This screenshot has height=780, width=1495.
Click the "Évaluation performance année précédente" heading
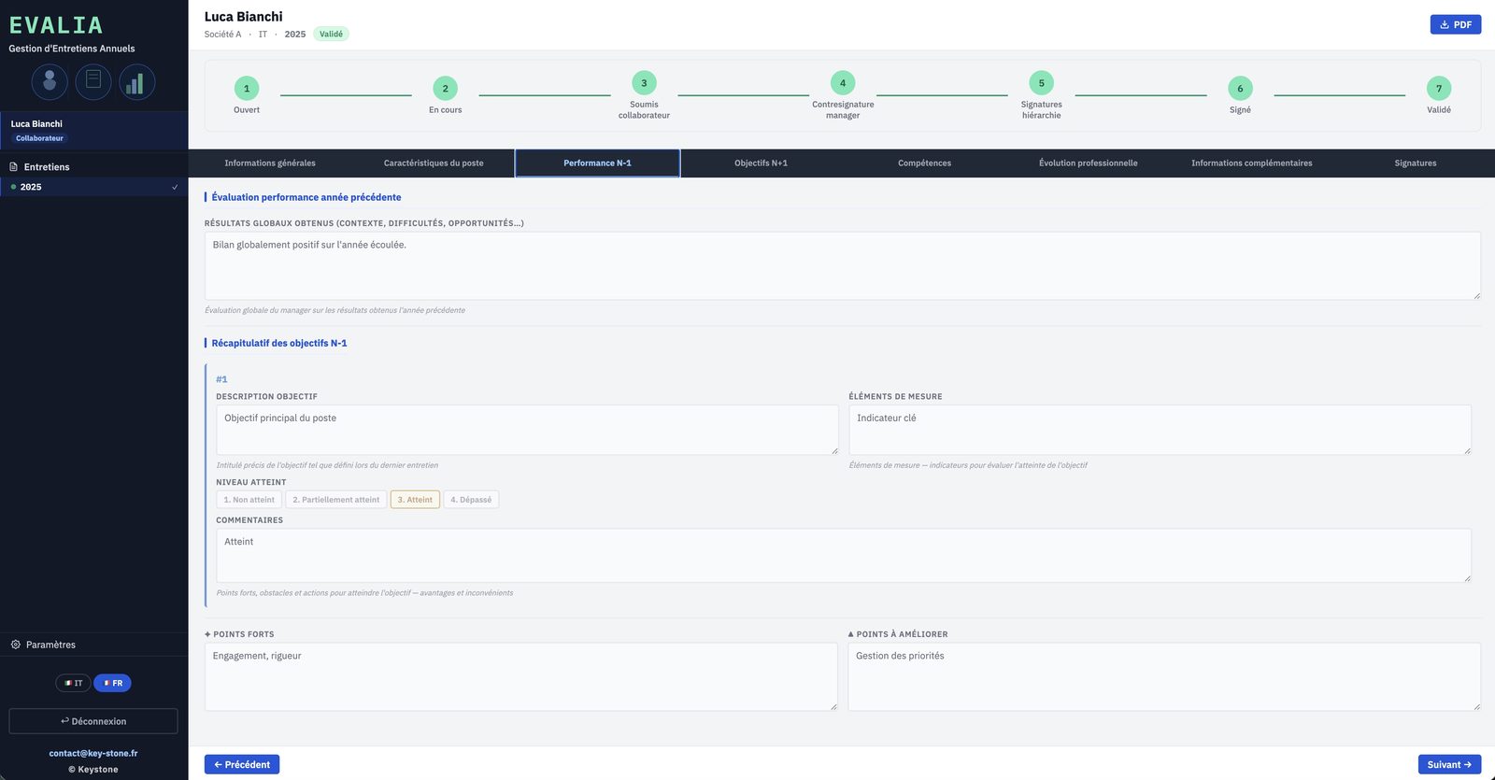click(306, 197)
